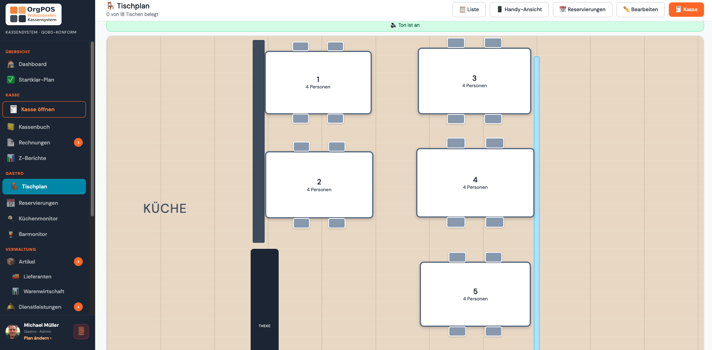Click Bearbeiten to edit the plan

640,10
